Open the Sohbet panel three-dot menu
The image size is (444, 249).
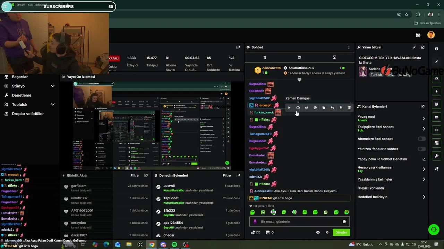pos(349,47)
